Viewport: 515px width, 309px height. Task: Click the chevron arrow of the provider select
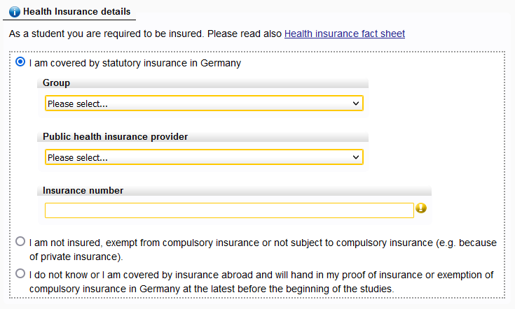pos(356,157)
